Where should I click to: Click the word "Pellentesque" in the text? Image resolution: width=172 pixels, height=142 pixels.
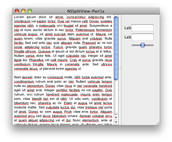click(85, 30)
